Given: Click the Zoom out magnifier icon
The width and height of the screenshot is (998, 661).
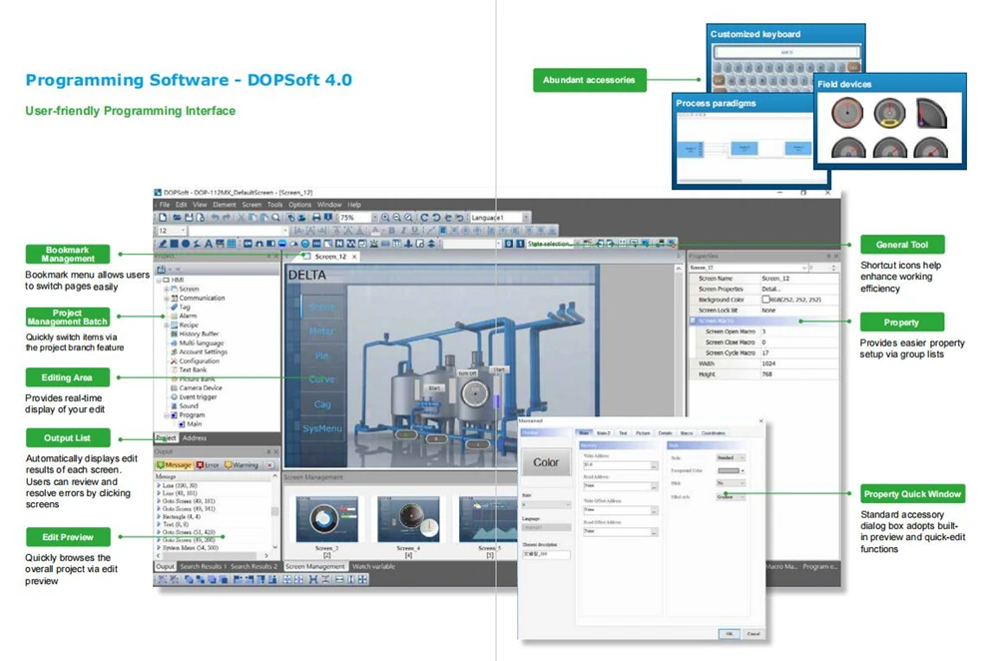Looking at the screenshot, I should coord(396,217).
